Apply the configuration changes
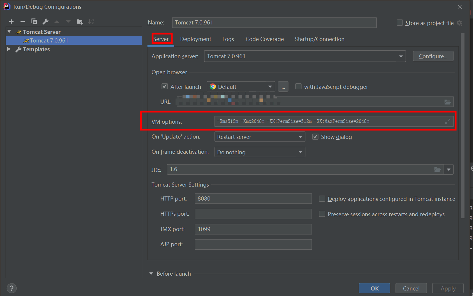This screenshot has height=296, width=473. pos(448,288)
